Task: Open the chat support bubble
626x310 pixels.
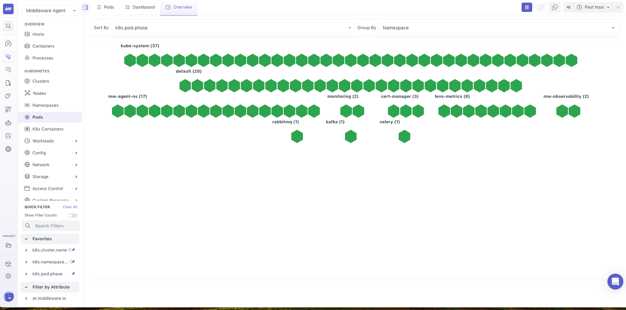Action: point(615,282)
